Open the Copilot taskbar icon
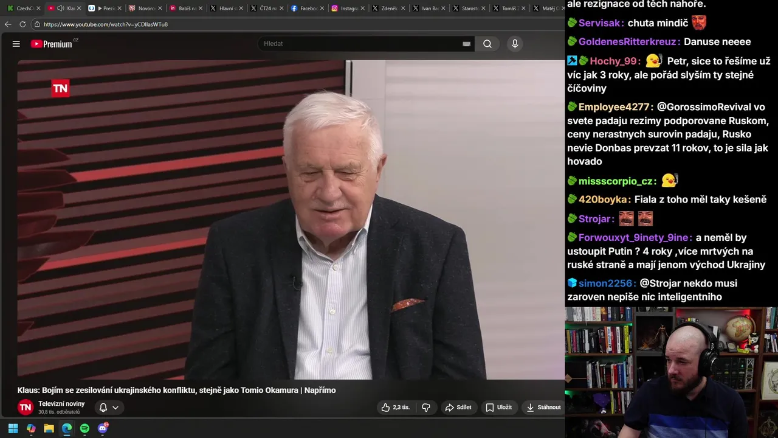Viewport: 778px width, 438px height. coord(31,428)
